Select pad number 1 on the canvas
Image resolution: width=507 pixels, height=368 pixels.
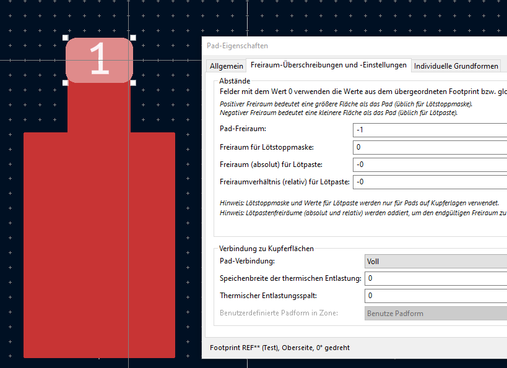coord(99,60)
